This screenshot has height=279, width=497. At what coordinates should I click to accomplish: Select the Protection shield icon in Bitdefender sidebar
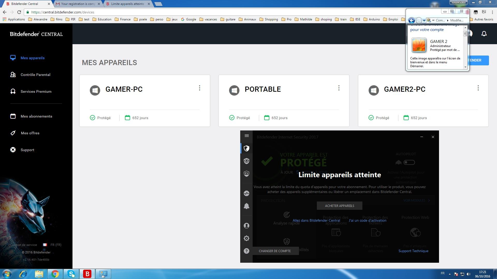click(246, 148)
